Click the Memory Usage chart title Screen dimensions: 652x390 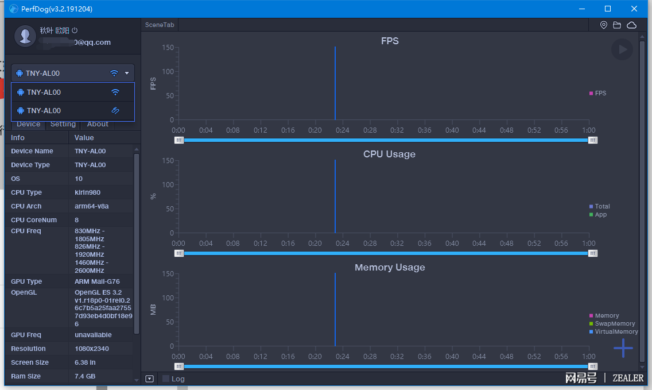[390, 267]
